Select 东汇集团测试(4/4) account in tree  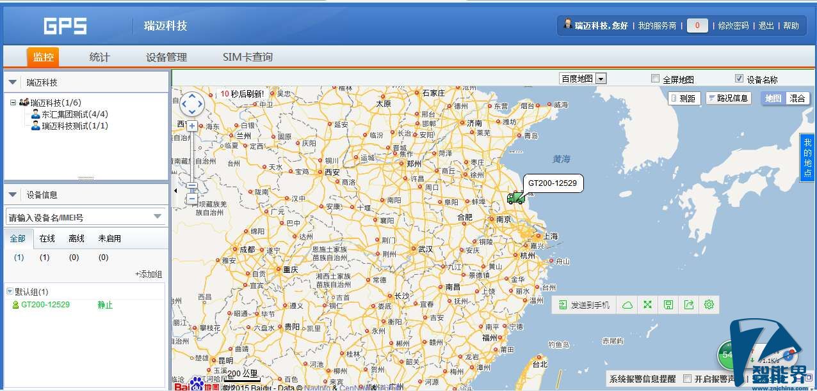point(75,114)
